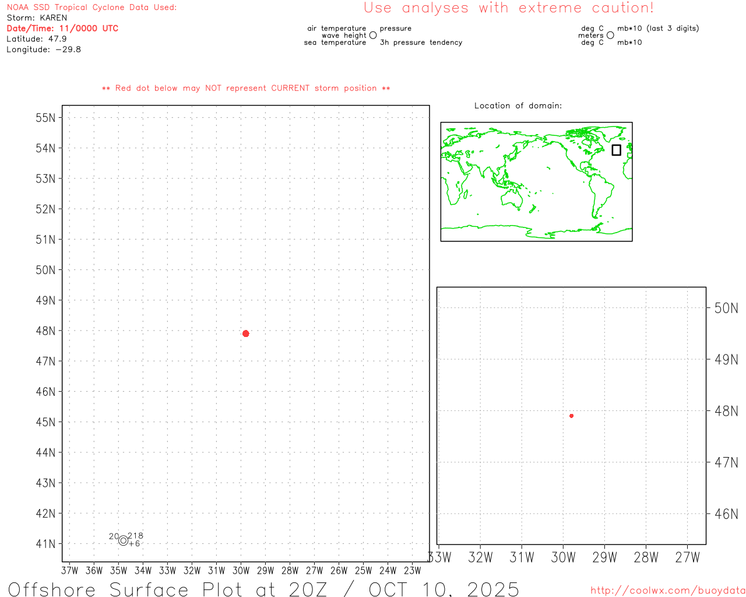Screen dimensions: 746x597
Task: Click the '3h pressure tendency' legend label
Action: pyautogui.click(x=421, y=43)
